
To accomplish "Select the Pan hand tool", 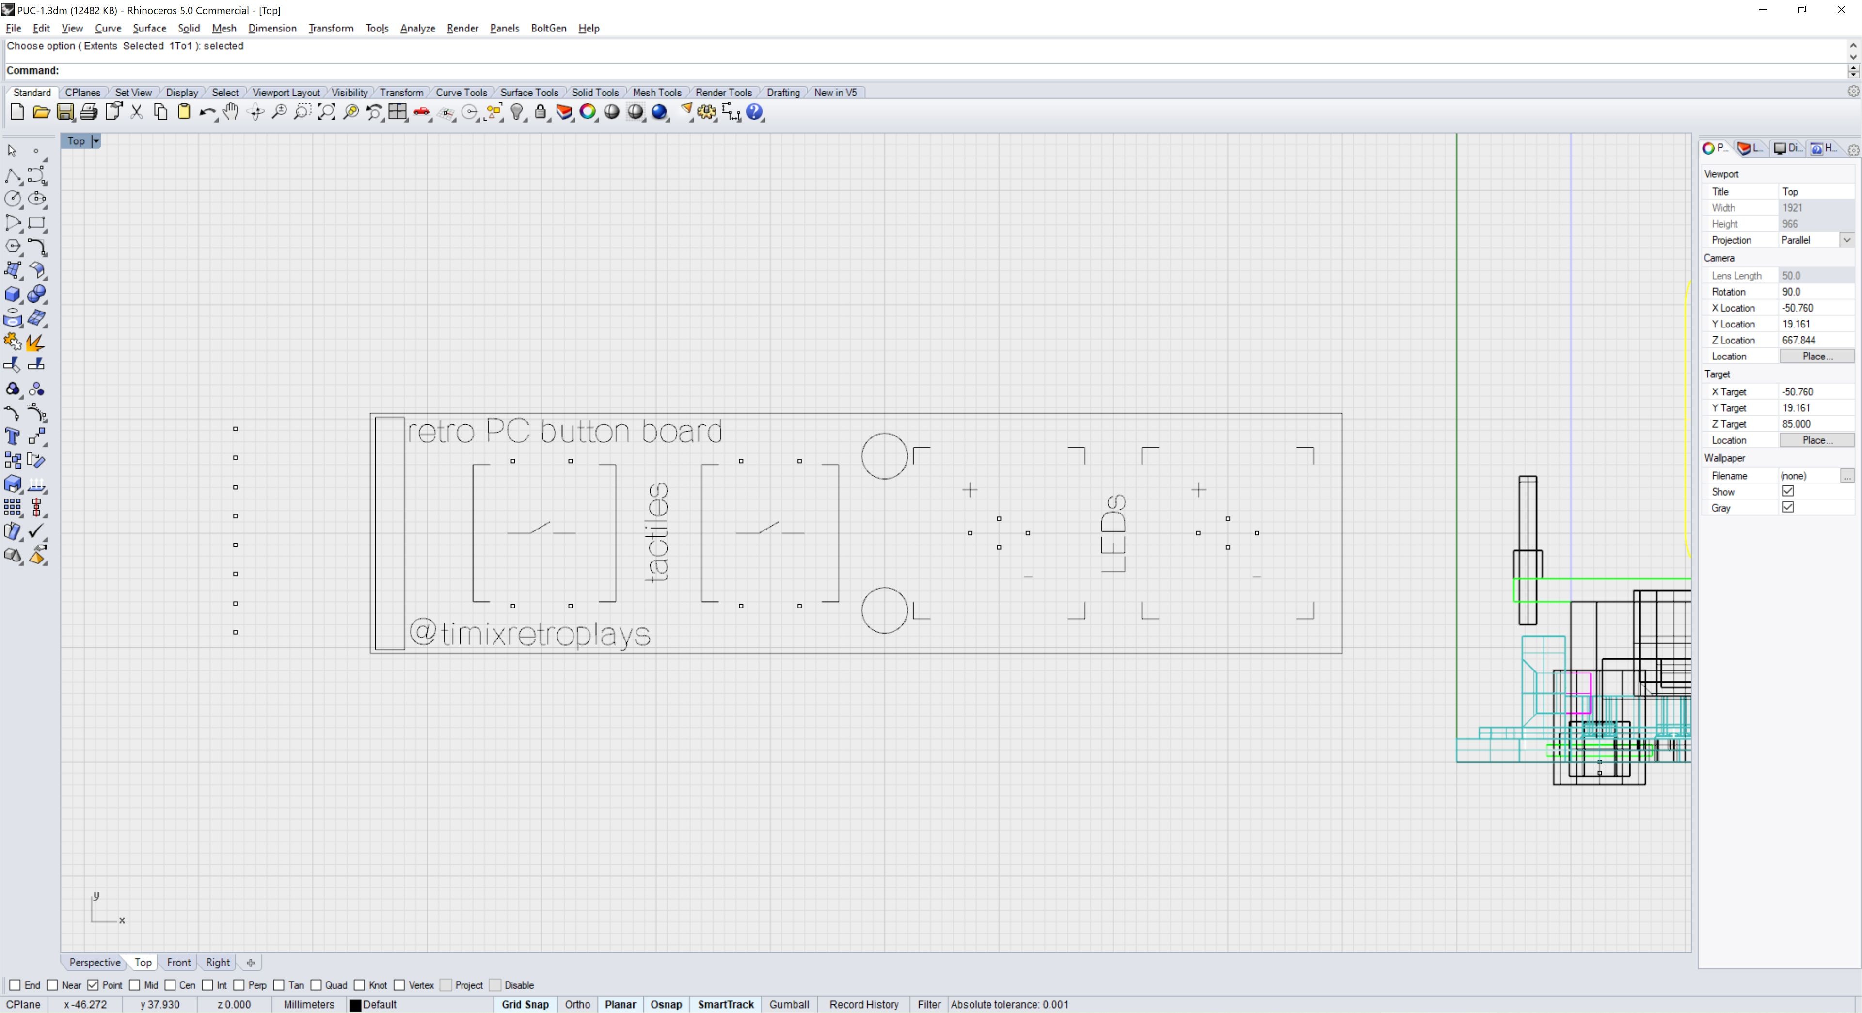I will [231, 112].
